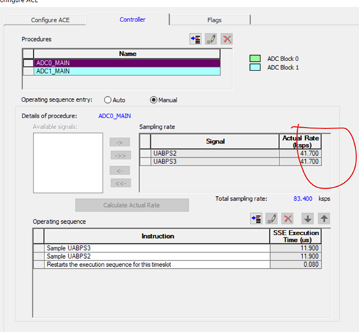
Task: Click the edit instruction pencil icon
Action: (271, 218)
